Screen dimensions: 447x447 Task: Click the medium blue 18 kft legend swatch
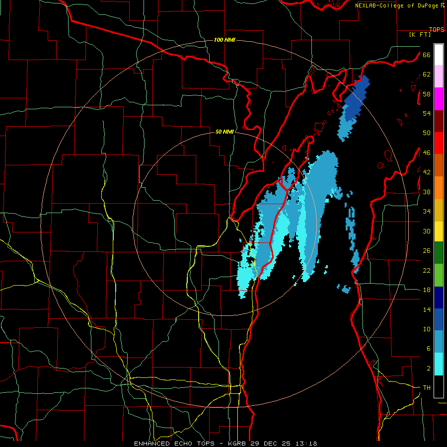439,319
